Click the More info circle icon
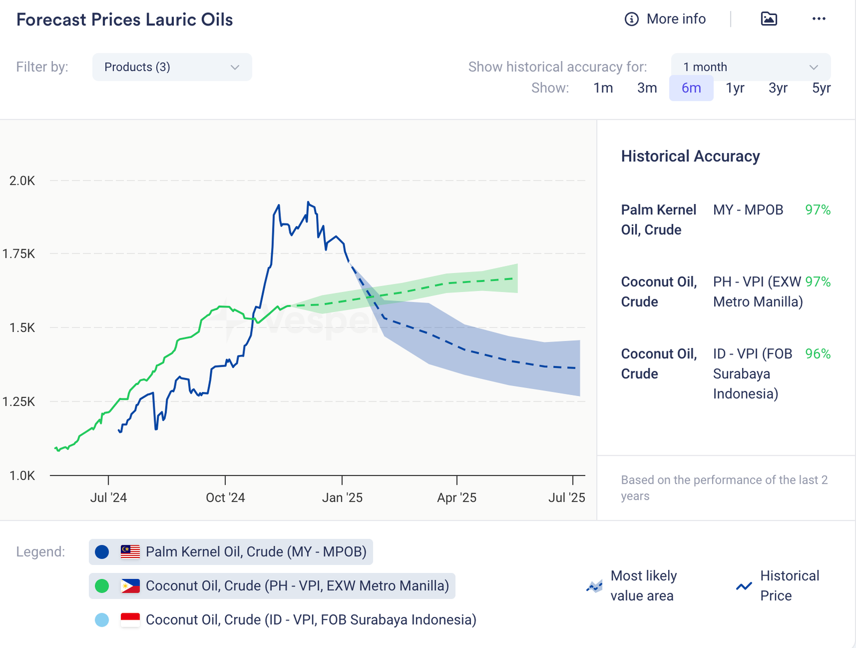 pos(631,19)
